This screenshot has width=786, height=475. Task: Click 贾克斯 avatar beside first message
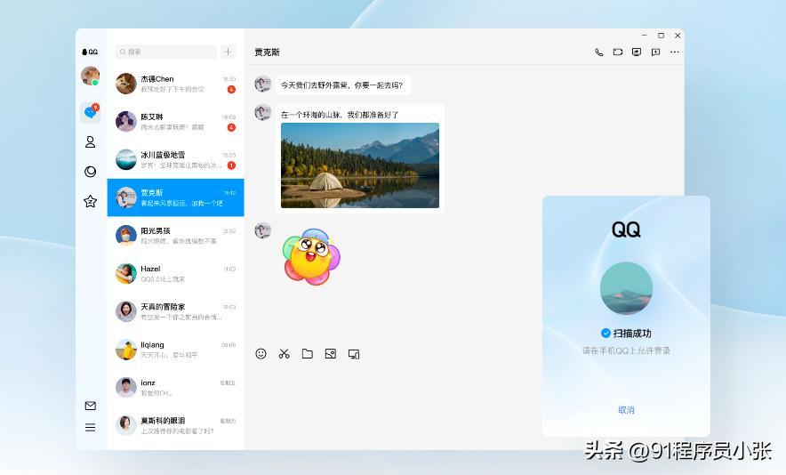point(262,84)
